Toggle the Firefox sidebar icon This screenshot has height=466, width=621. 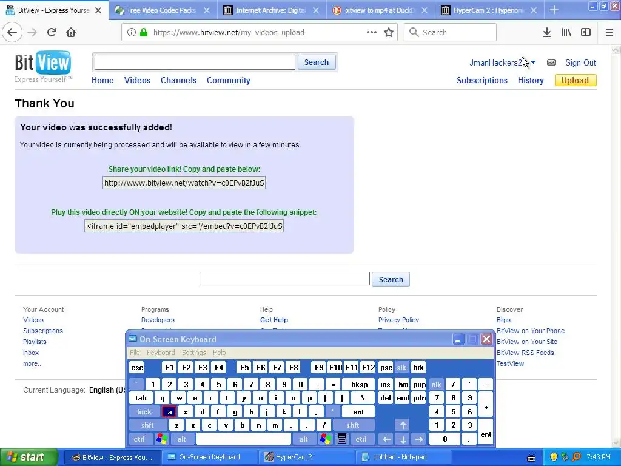[x=586, y=33]
